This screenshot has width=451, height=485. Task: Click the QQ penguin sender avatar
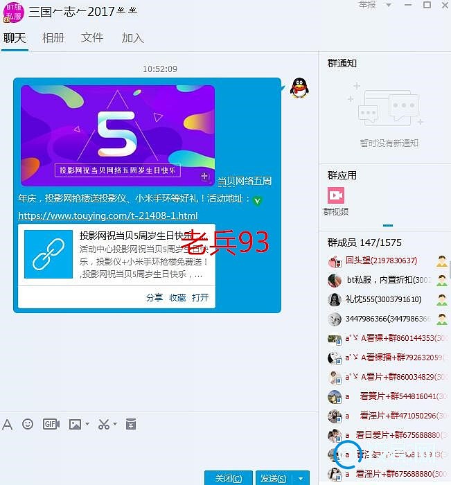(x=299, y=88)
